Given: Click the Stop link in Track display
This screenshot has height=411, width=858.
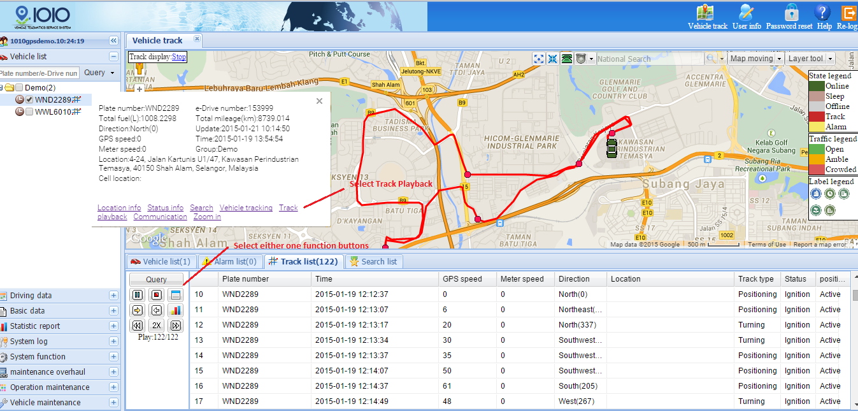Looking at the screenshot, I should (179, 57).
